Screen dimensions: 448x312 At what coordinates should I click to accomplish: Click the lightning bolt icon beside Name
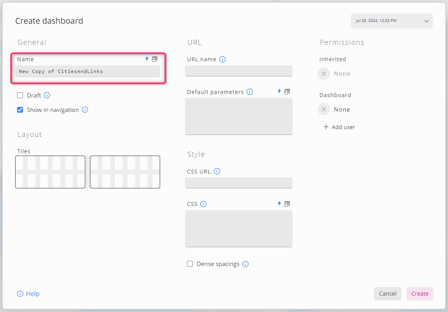(147, 59)
